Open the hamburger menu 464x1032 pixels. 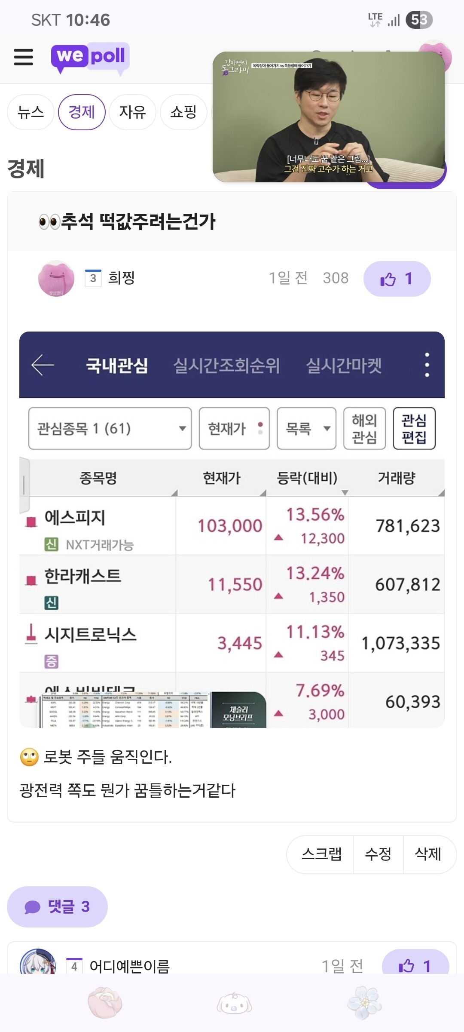point(23,57)
